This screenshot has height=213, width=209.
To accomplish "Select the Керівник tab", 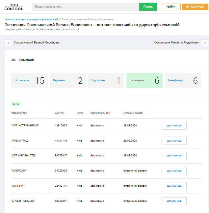I will tap(68, 81).
